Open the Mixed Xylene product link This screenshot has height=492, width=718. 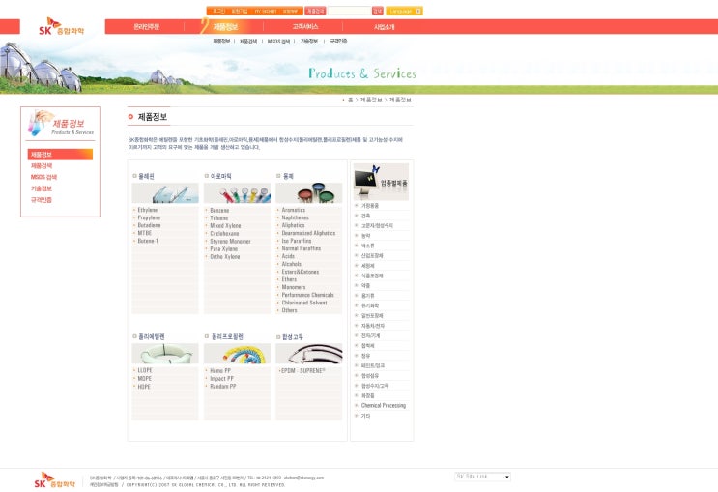(x=225, y=226)
